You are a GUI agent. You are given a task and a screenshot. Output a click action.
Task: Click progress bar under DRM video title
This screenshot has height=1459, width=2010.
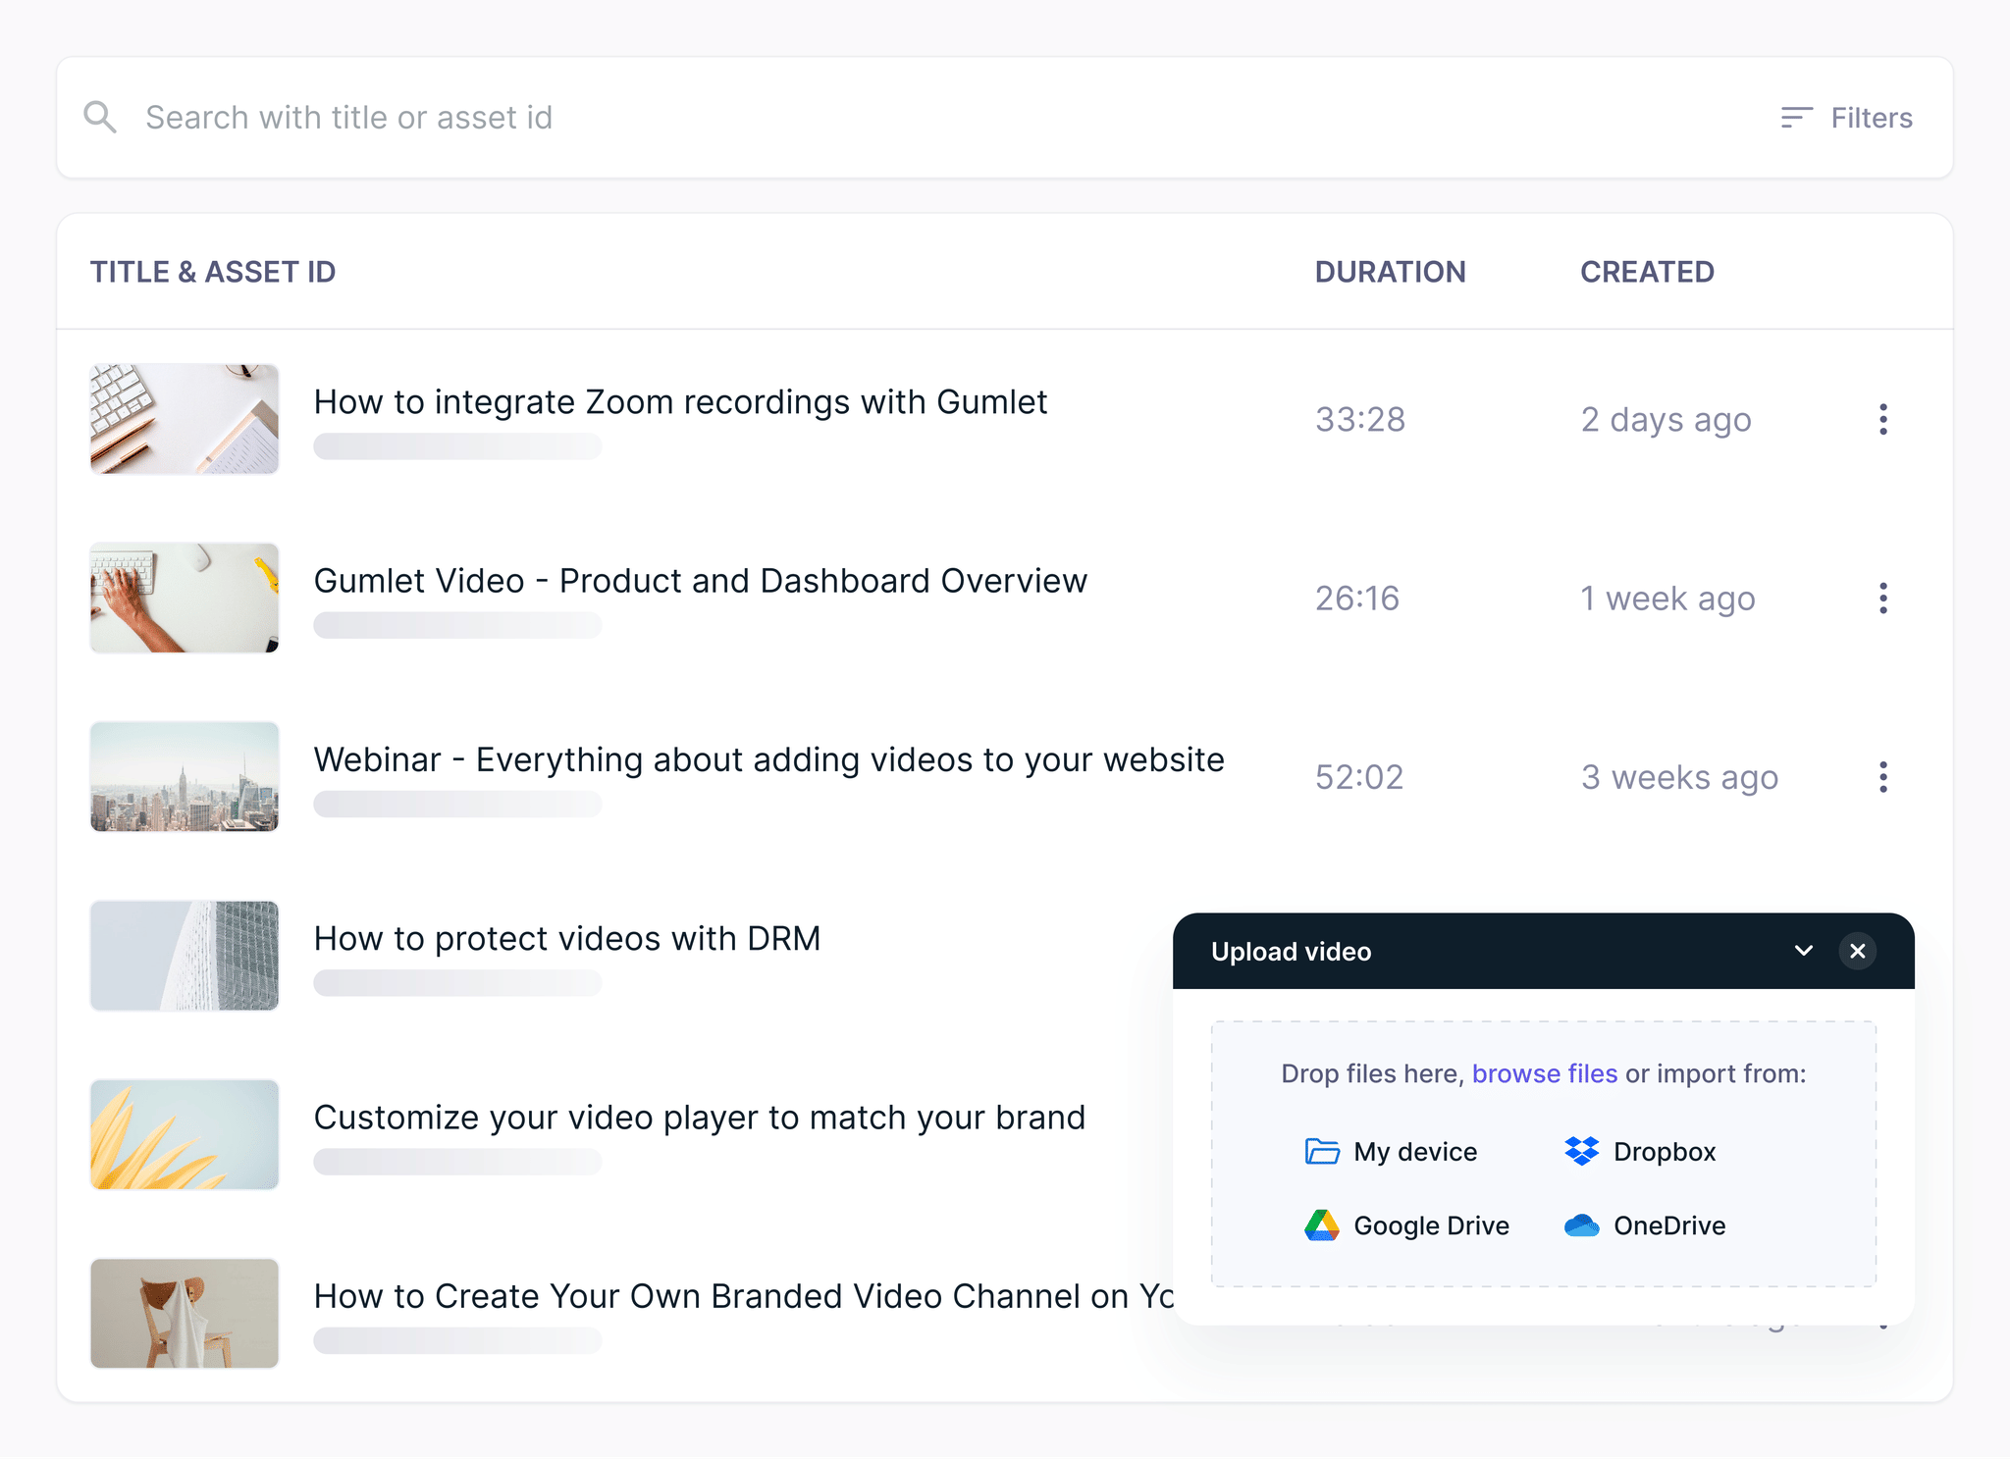point(457,982)
